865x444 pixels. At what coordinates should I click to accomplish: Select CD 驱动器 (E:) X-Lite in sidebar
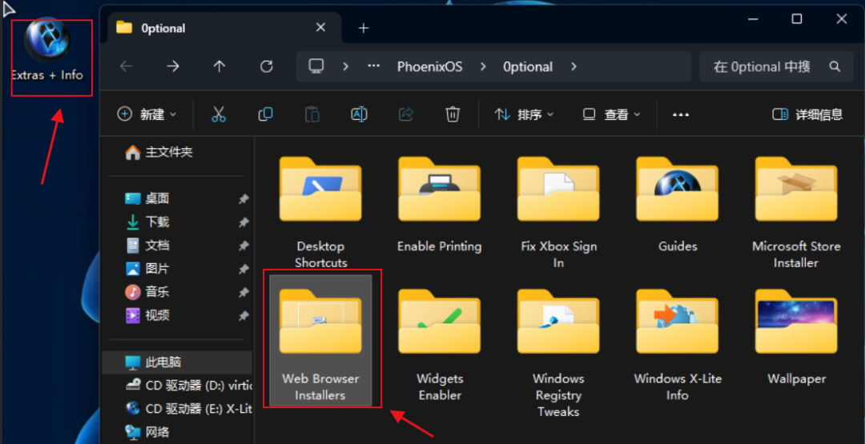(x=176, y=409)
